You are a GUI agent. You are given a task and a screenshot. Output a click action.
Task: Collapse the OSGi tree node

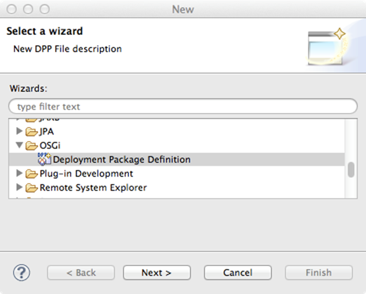pos(19,145)
